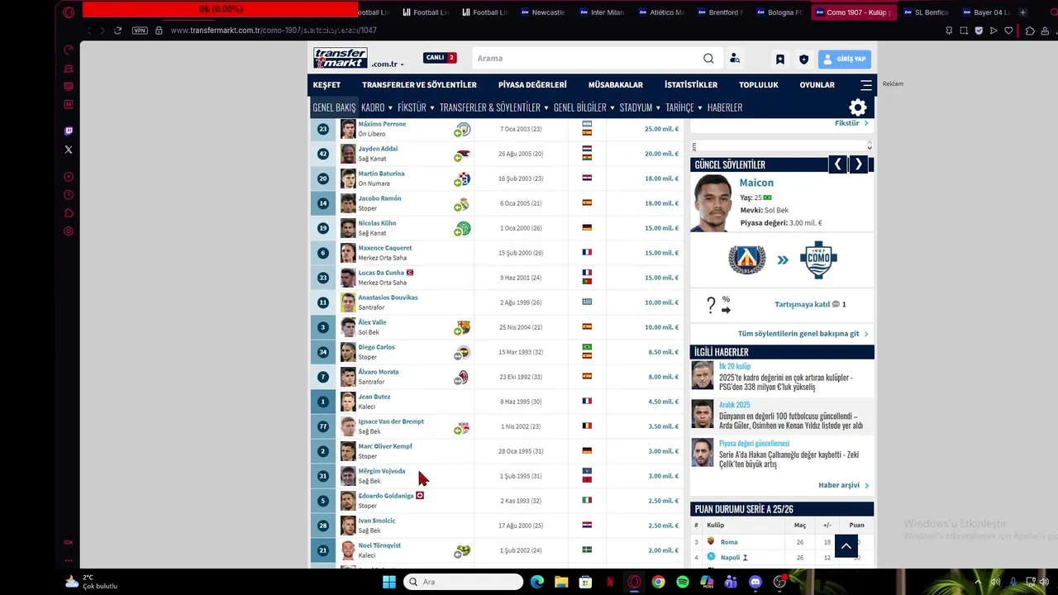Viewport: 1058px width, 595px height.
Task: Open the HABERLER tab
Action: (725, 107)
